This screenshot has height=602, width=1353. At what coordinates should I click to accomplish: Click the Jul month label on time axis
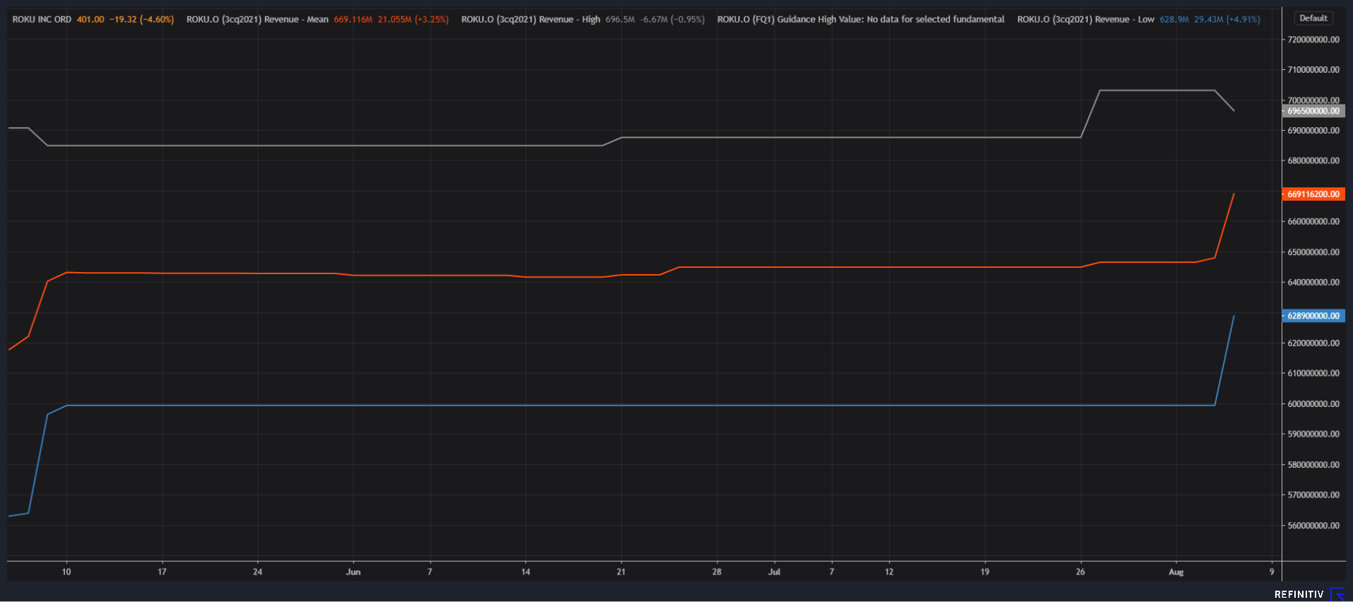tap(774, 572)
